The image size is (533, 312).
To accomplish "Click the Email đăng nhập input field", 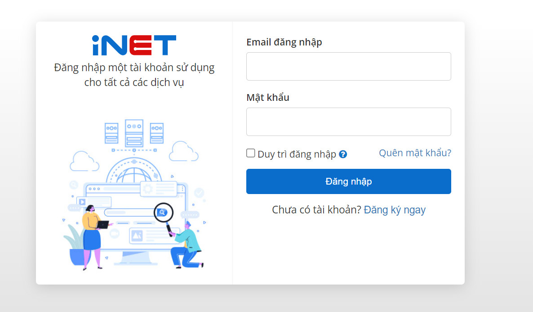I will pos(348,66).
